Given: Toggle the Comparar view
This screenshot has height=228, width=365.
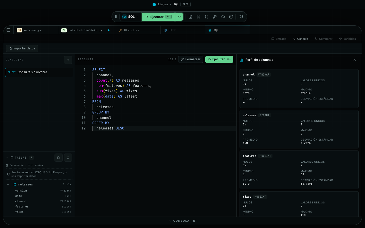Looking at the screenshot, I should pos(324,39).
